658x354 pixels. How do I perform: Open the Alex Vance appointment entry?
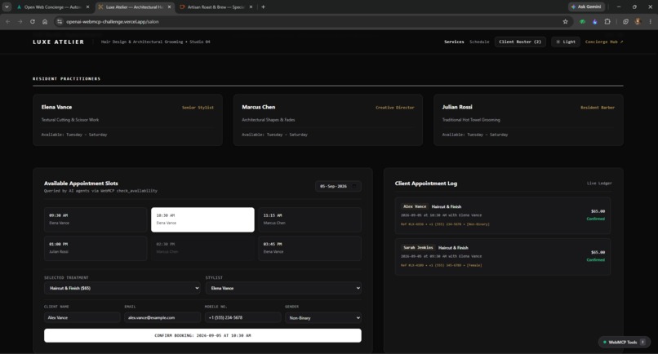pos(503,215)
